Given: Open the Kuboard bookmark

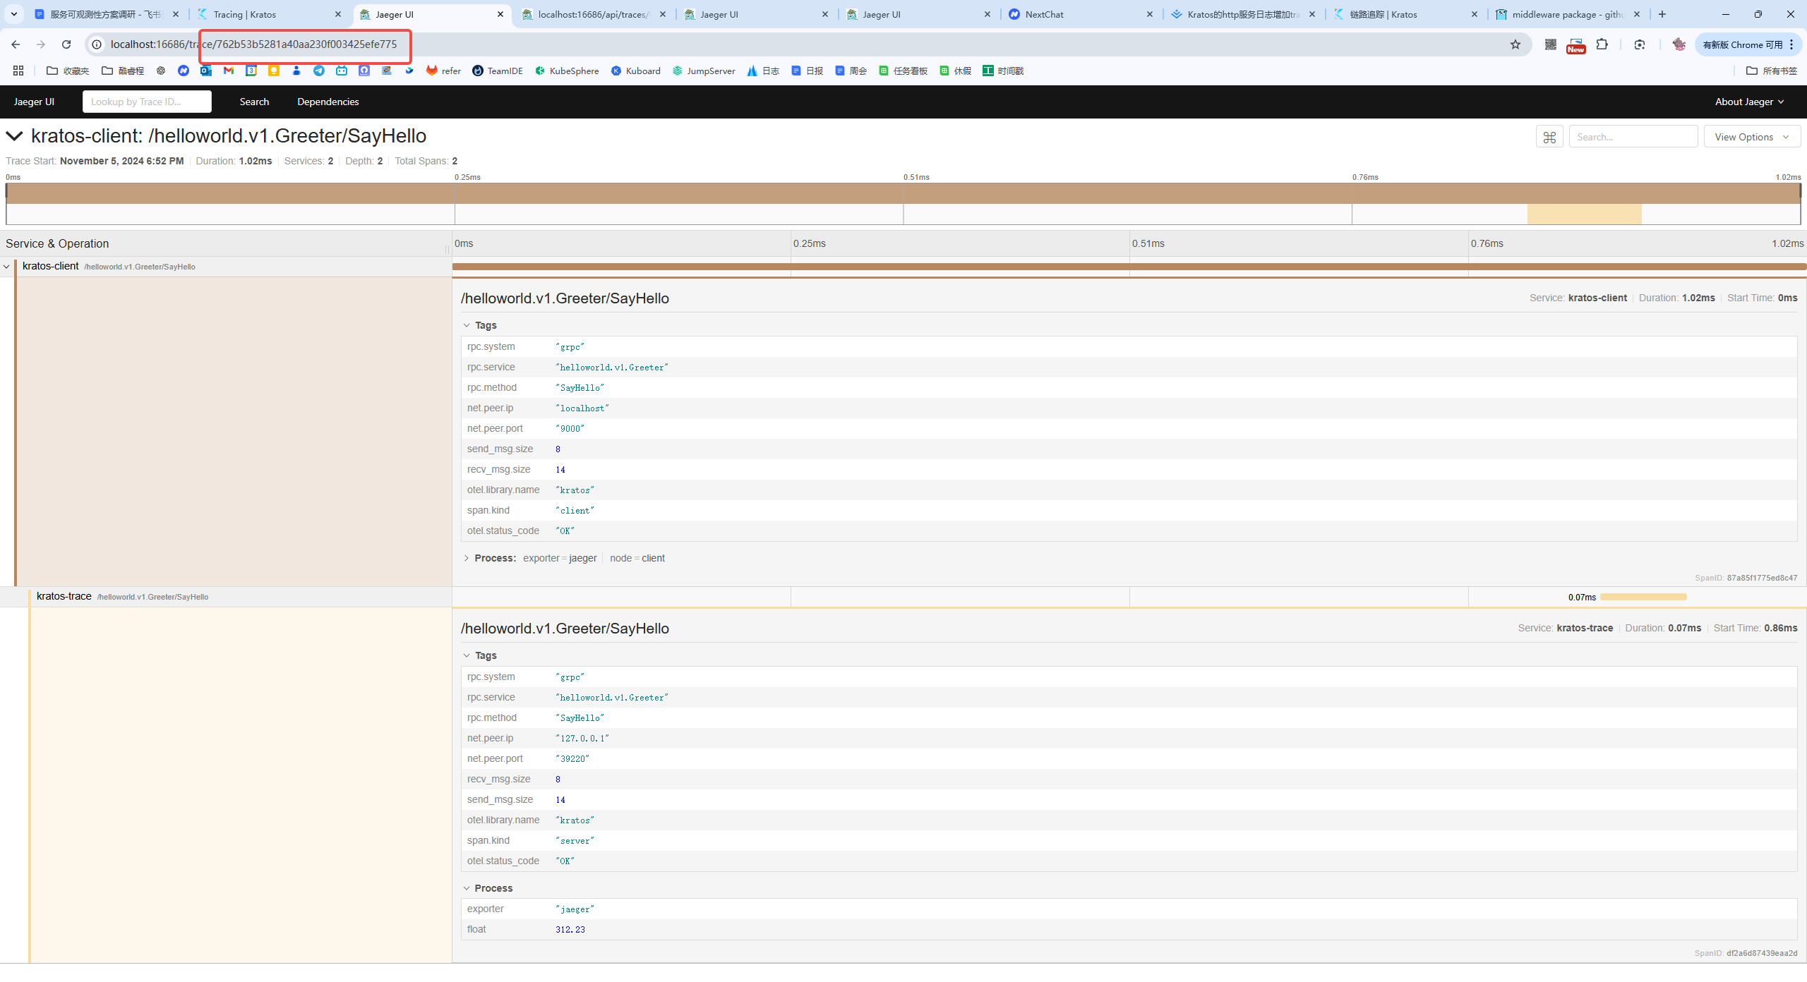Looking at the screenshot, I should [635, 71].
